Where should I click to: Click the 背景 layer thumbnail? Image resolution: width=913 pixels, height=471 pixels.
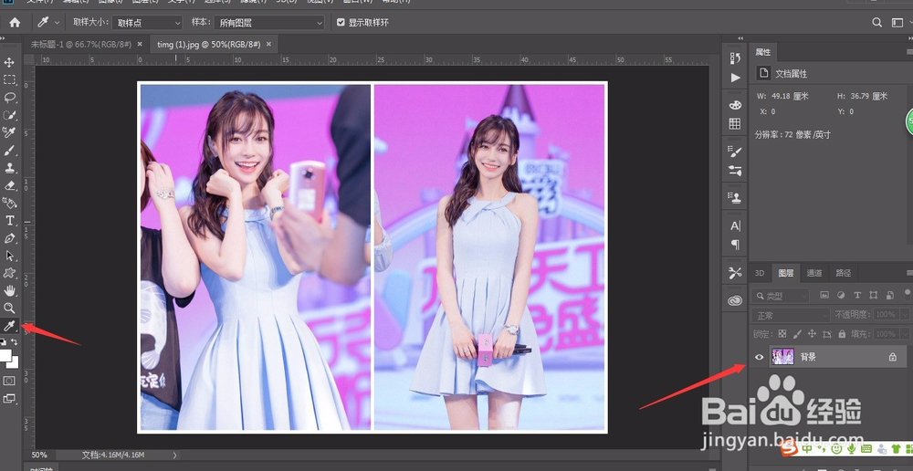782,357
